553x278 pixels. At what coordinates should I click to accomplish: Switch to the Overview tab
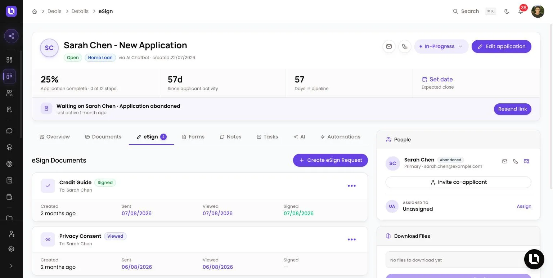tap(55, 137)
